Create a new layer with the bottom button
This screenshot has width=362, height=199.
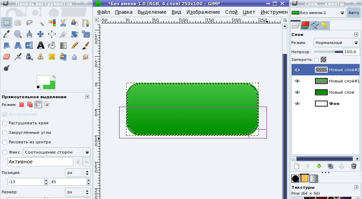(x=297, y=166)
